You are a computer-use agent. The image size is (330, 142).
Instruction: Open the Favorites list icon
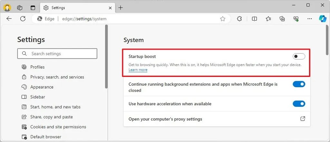(x=268, y=19)
